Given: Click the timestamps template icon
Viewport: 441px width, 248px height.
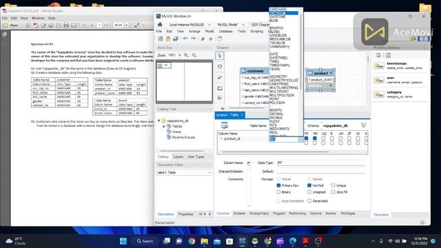Looking at the screenshot, I should pyautogui.click(x=379, y=66).
